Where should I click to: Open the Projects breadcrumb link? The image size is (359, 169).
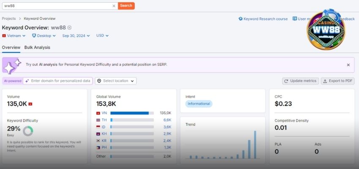click(9, 19)
